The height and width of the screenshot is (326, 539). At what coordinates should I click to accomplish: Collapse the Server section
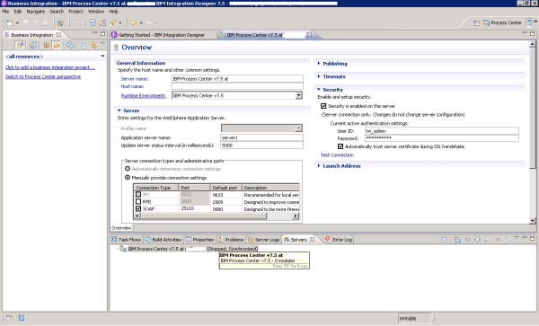pyautogui.click(x=119, y=110)
